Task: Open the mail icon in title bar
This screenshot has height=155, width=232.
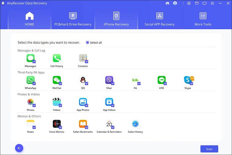Action: point(196,3)
